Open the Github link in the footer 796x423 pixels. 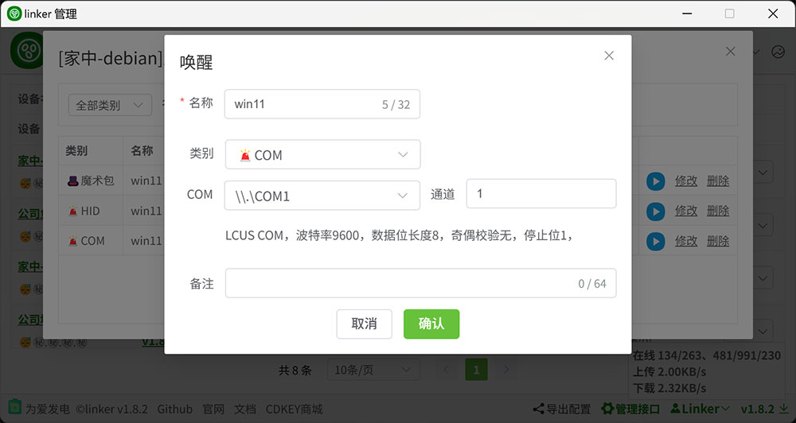click(x=174, y=409)
